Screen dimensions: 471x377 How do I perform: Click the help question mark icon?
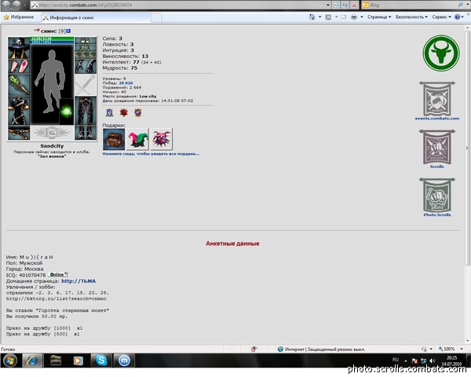coord(457,16)
